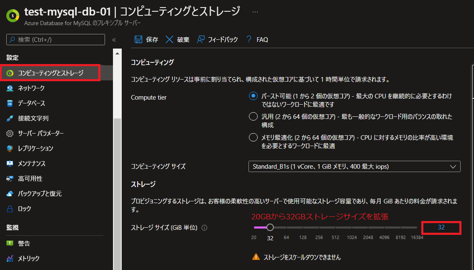This screenshot has height=270, width=474.
Task: Click the sidebar vertical scrollbar thumb
Action: tap(117, 193)
